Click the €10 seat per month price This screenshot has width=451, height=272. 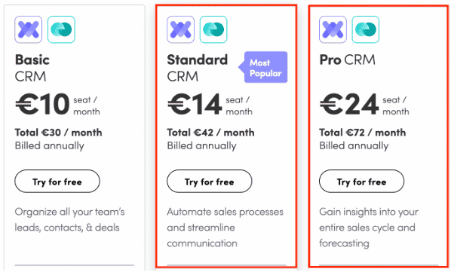[57, 104]
